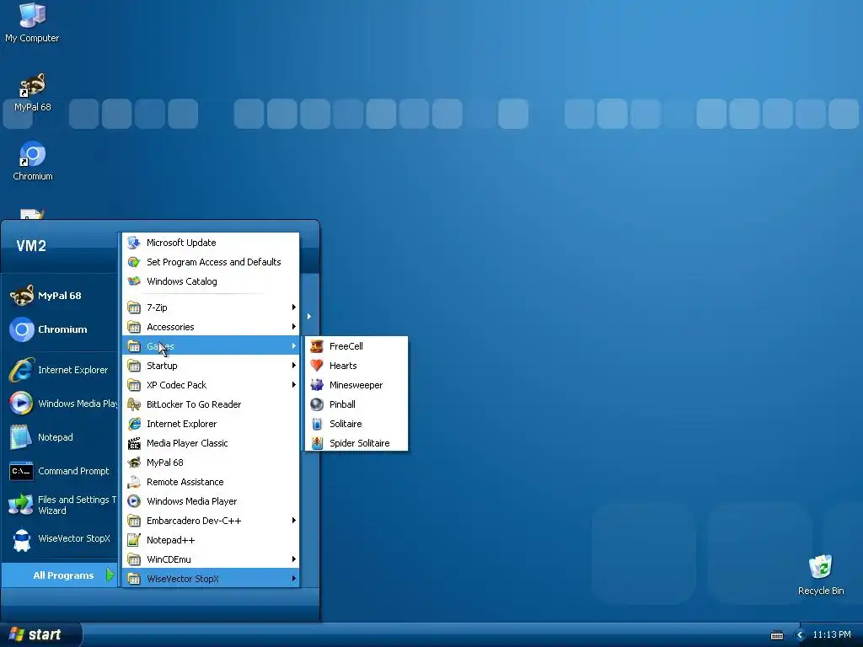Show hidden tray icons chevron
Image resolution: width=863 pixels, height=647 pixels.
click(801, 635)
